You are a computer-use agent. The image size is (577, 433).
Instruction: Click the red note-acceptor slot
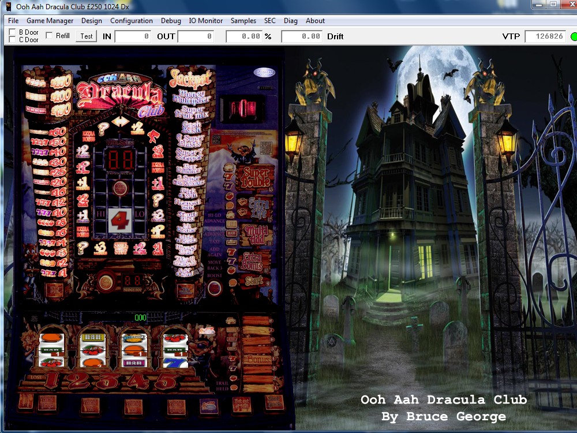click(x=243, y=109)
